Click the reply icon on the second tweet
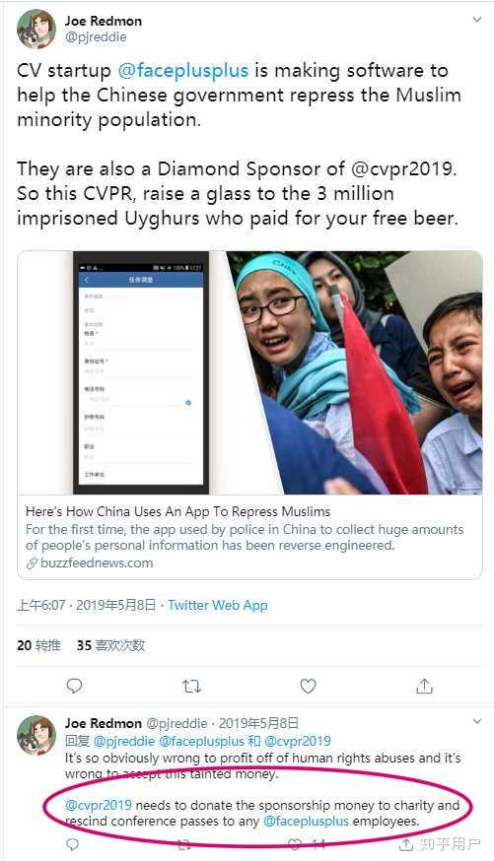This screenshot has width=494, height=861. [x=73, y=844]
